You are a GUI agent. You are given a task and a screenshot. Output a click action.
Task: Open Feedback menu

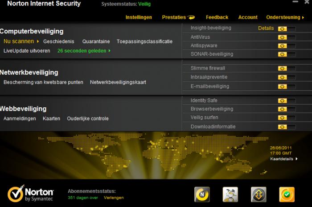click(x=217, y=17)
